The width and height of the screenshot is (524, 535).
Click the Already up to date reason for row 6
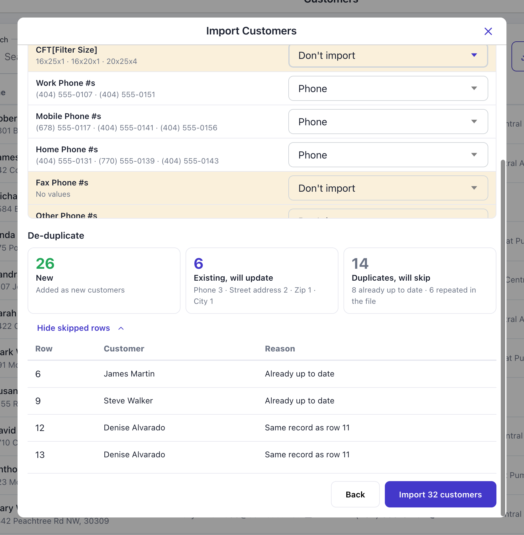[300, 374]
